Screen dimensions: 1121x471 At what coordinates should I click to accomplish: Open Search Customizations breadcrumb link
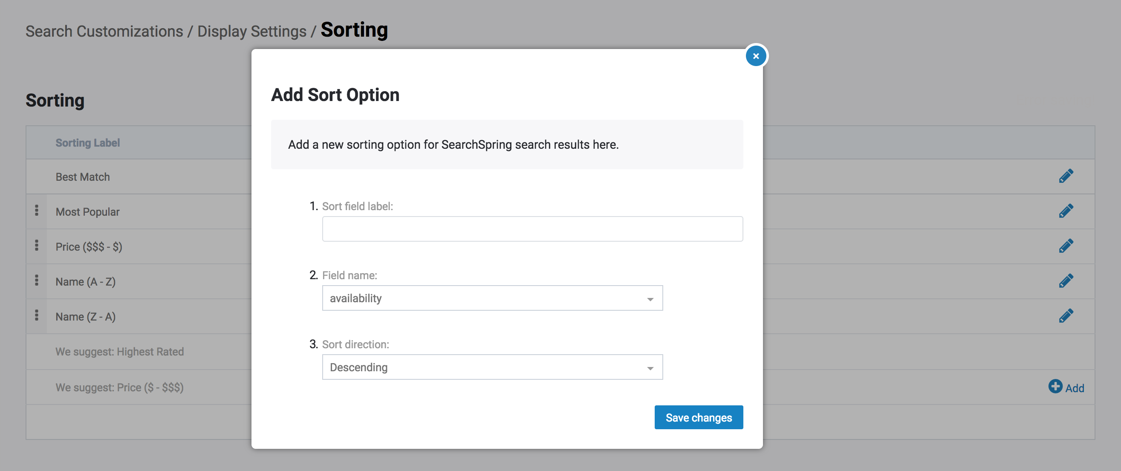(104, 30)
